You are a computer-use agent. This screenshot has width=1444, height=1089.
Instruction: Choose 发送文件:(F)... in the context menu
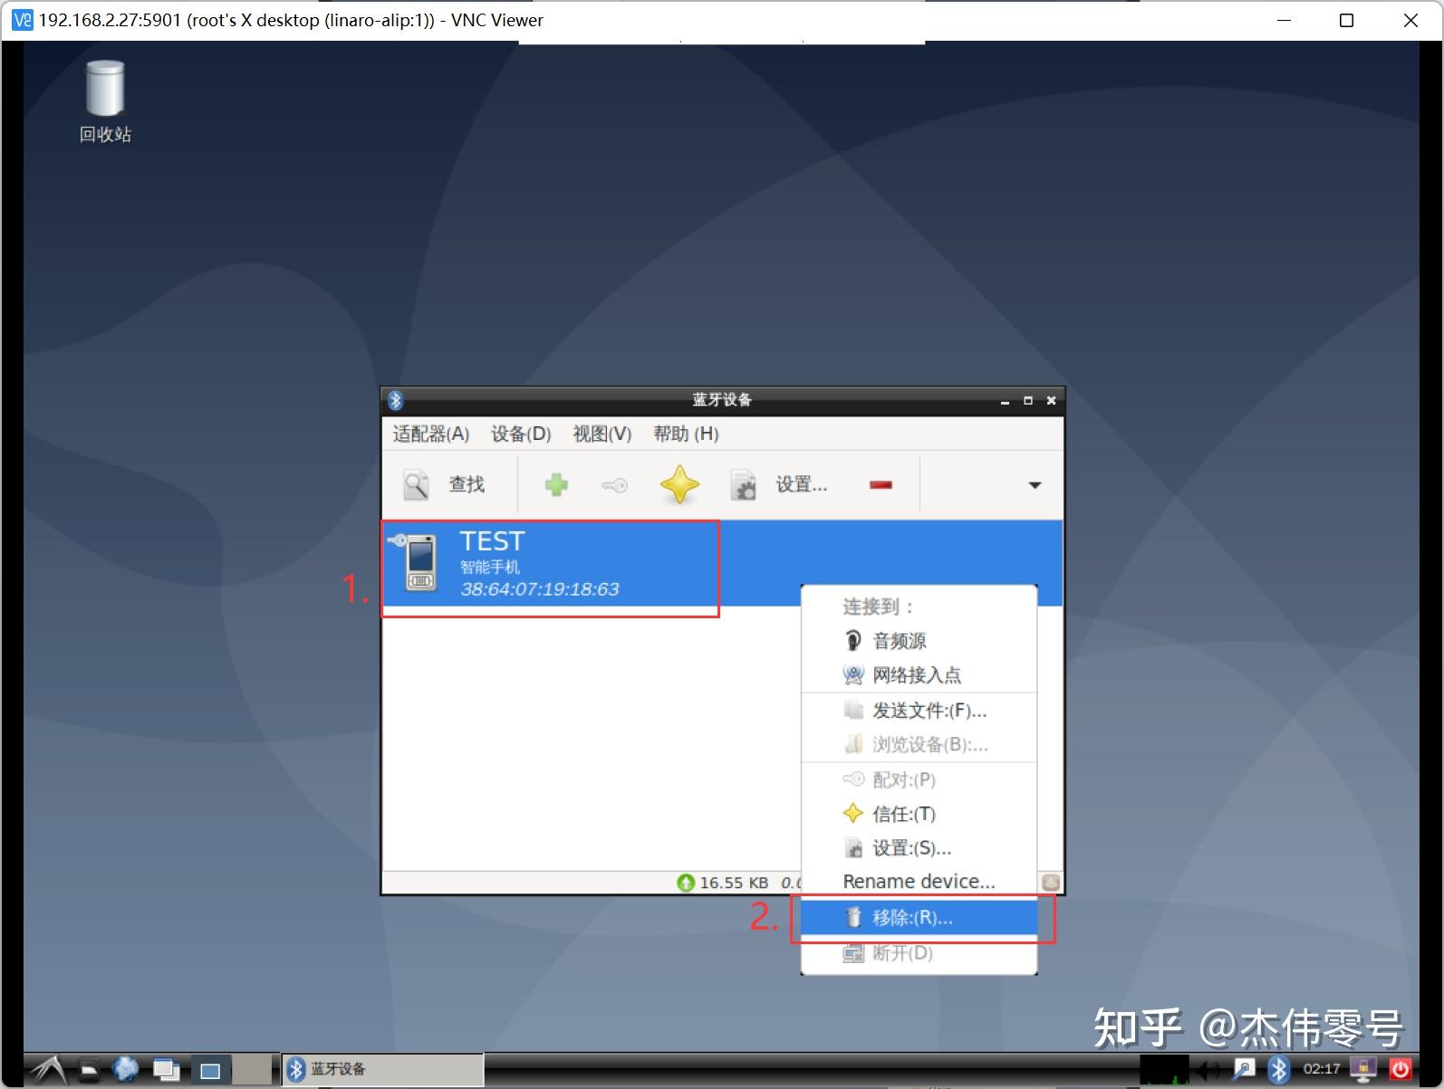919,711
